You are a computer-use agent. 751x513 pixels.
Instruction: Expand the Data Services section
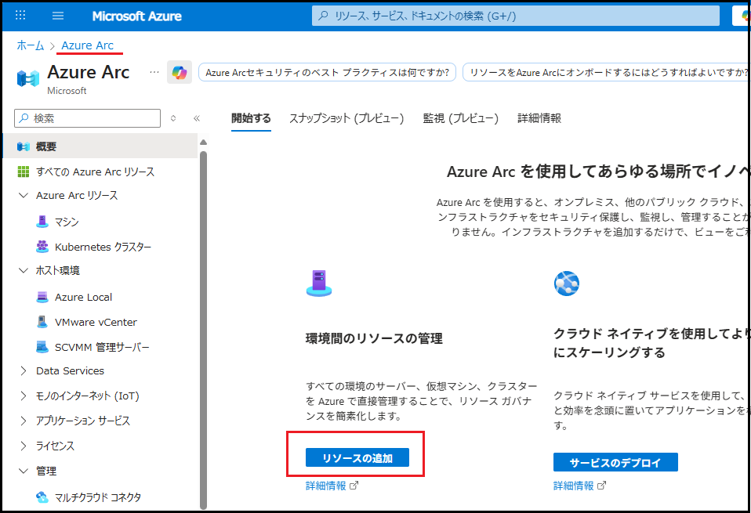click(23, 370)
